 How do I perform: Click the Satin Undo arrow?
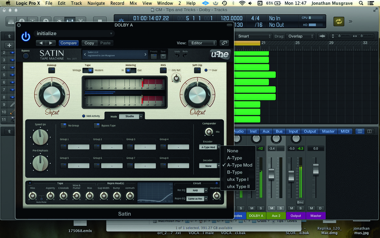(x=177, y=56)
